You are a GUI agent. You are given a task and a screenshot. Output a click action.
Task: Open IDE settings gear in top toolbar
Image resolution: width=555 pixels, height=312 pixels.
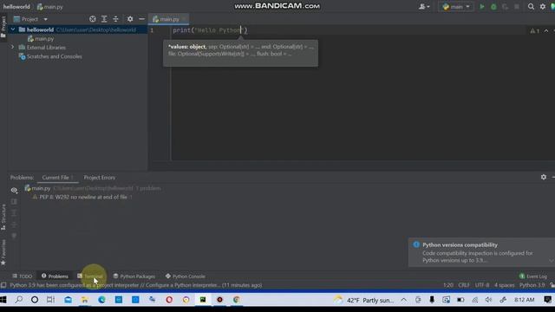pyautogui.click(x=543, y=7)
